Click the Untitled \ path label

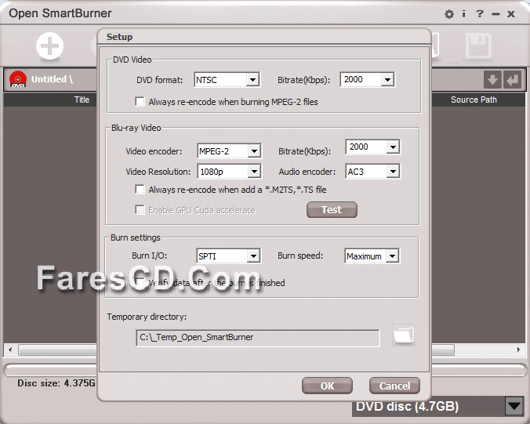point(52,79)
